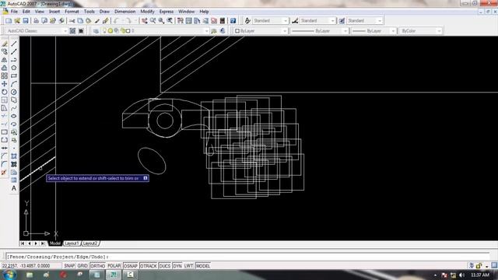Select the Ellipse draw tool

click(x=14, y=116)
